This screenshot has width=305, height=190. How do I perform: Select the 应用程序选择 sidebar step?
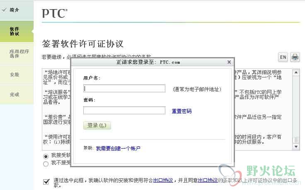point(17,54)
